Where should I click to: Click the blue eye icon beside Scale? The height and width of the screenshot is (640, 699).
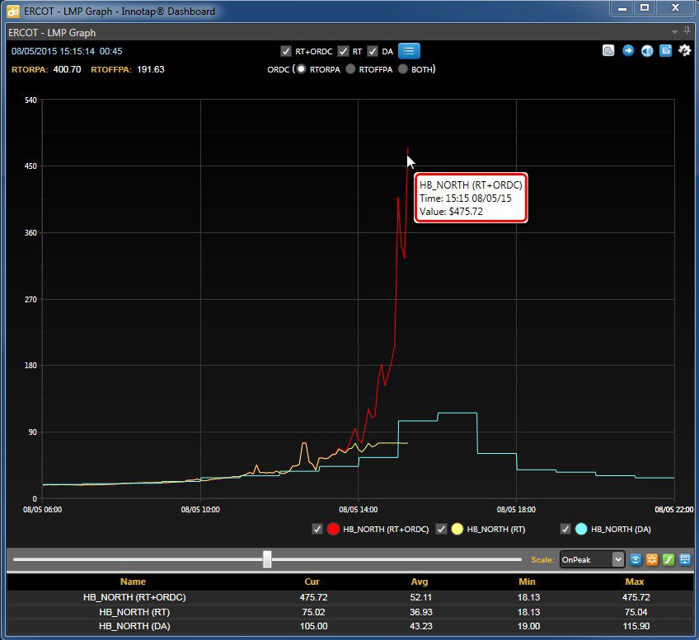tap(636, 559)
